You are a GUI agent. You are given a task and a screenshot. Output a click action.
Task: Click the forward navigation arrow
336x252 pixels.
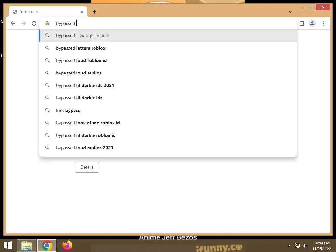24,23
